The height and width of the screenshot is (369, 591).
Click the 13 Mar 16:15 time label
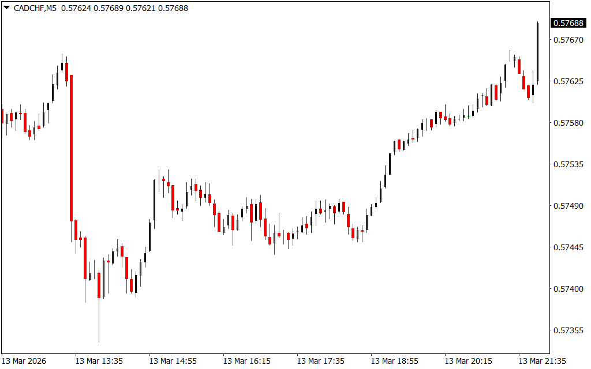click(246, 361)
